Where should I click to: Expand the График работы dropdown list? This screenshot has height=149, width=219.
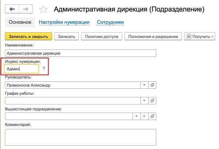[144, 101]
